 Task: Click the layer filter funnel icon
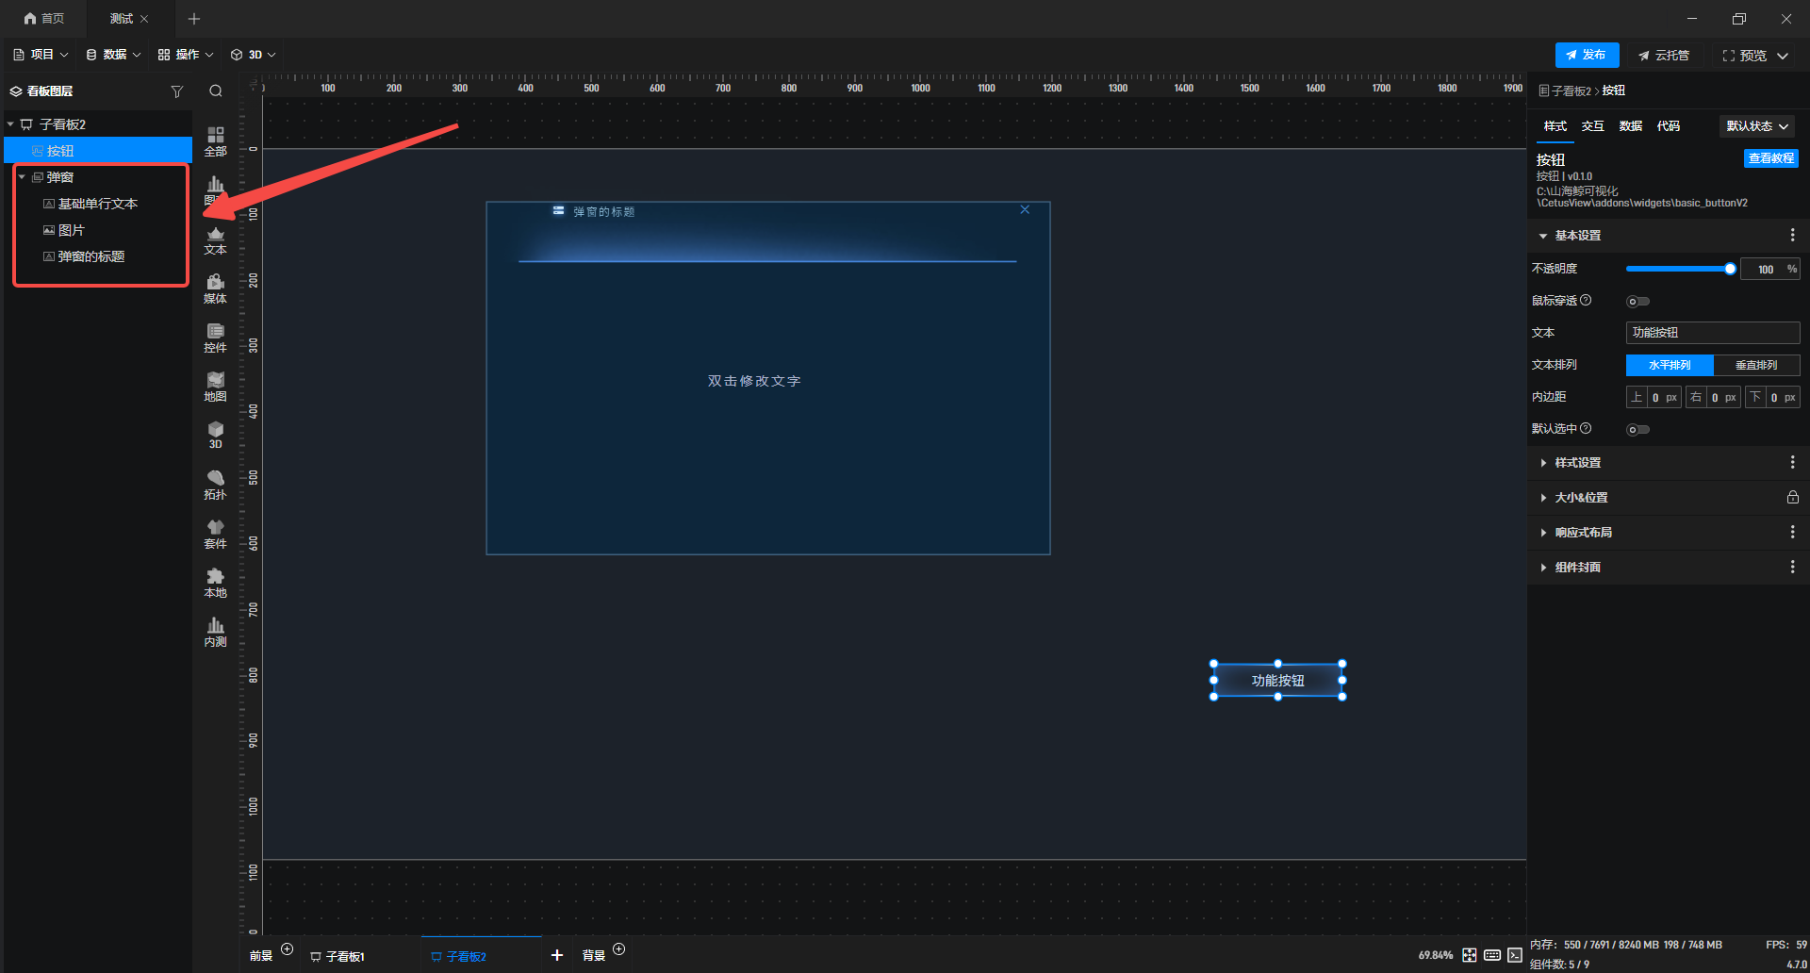click(176, 91)
